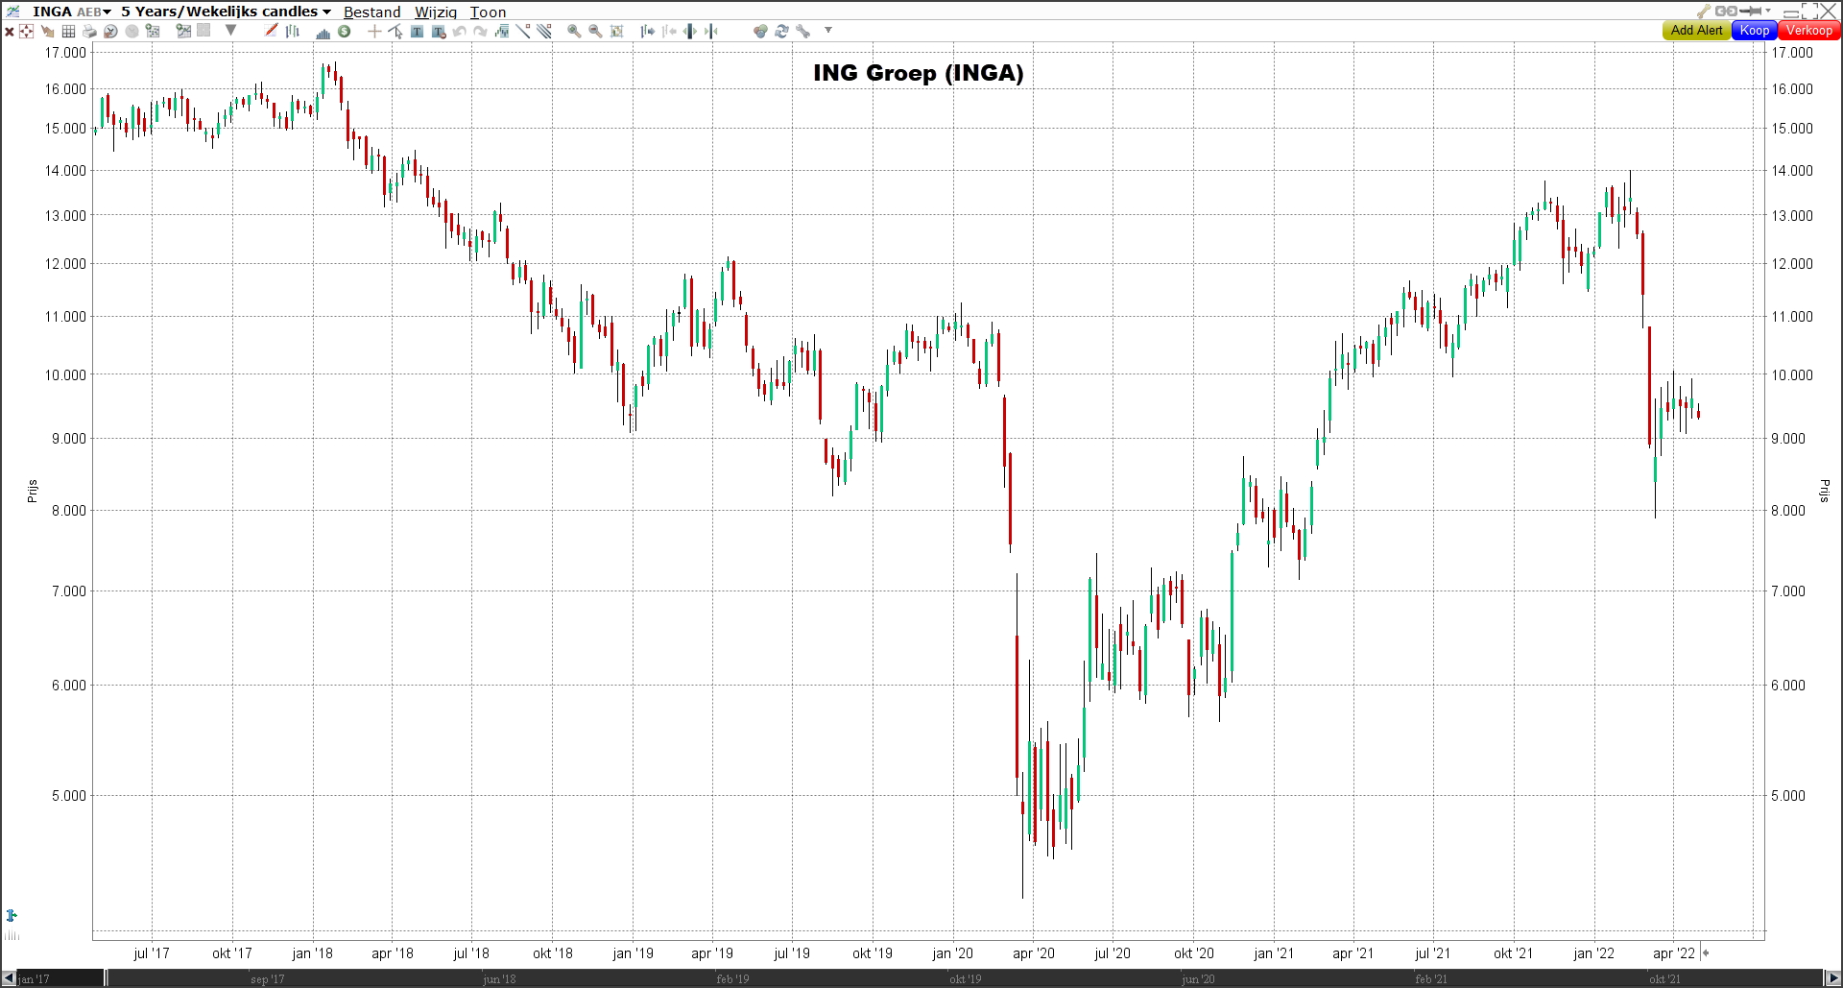Click the fit chart to window icon
This screenshot has width=1843, height=988.
[x=616, y=31]
